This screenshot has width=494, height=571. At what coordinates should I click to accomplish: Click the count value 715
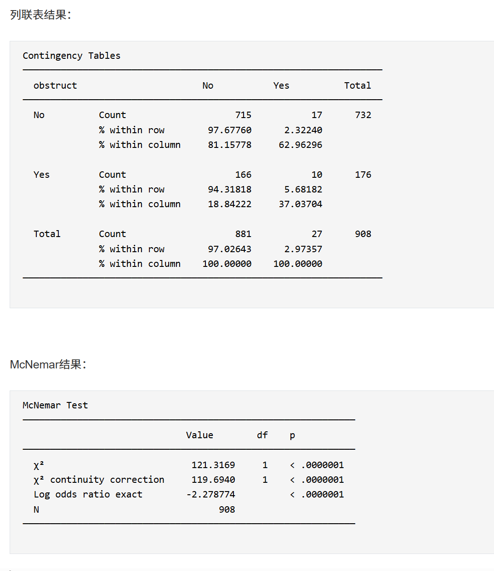tap(243, 115)
